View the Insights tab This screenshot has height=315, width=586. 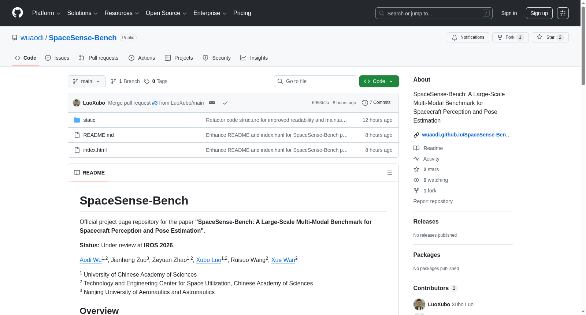(x=254, y=58)
